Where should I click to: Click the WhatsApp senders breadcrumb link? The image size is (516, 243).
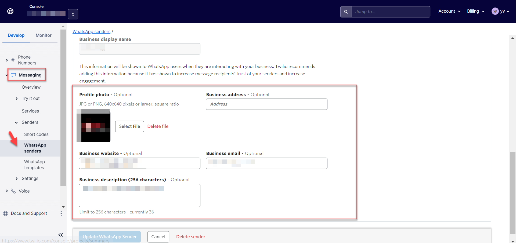click(x=91, y=32)
